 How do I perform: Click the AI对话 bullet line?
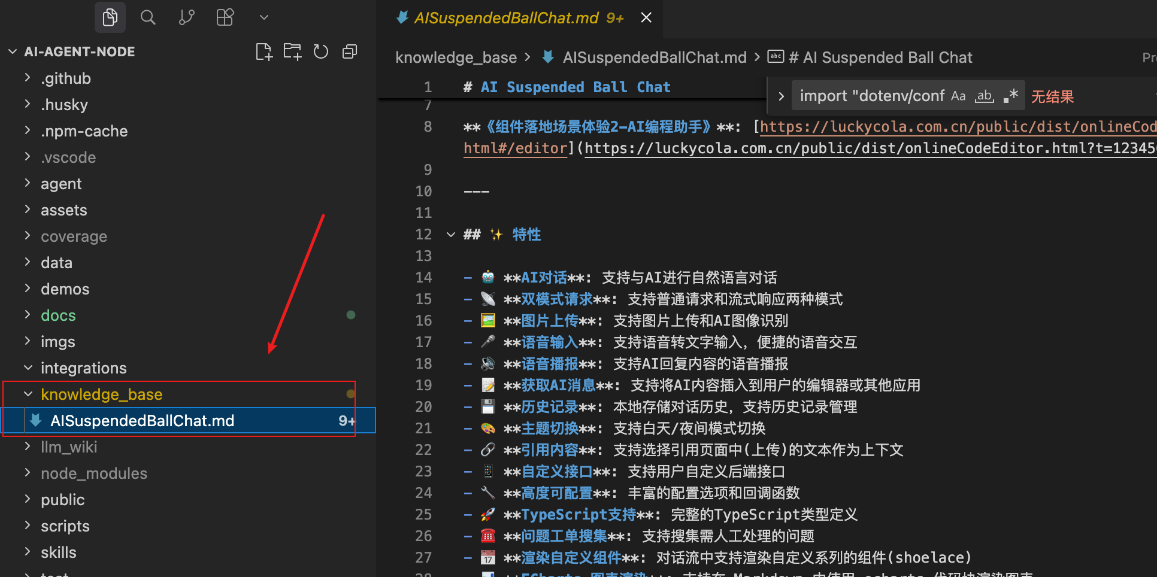click(x=620, y=278)
